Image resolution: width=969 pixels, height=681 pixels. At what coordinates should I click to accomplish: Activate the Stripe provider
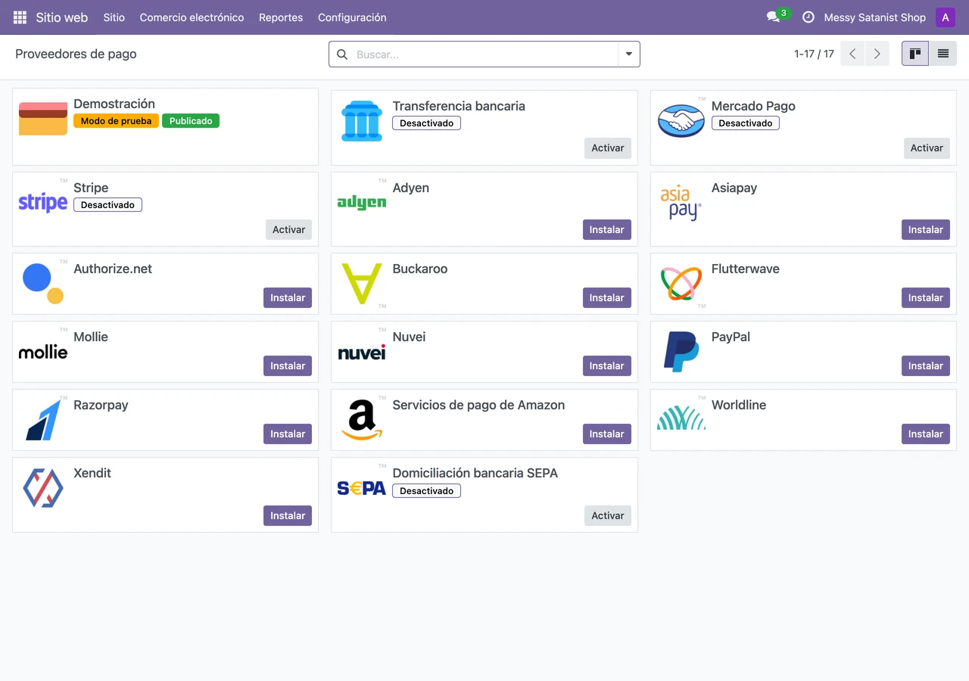coord(288,229)
